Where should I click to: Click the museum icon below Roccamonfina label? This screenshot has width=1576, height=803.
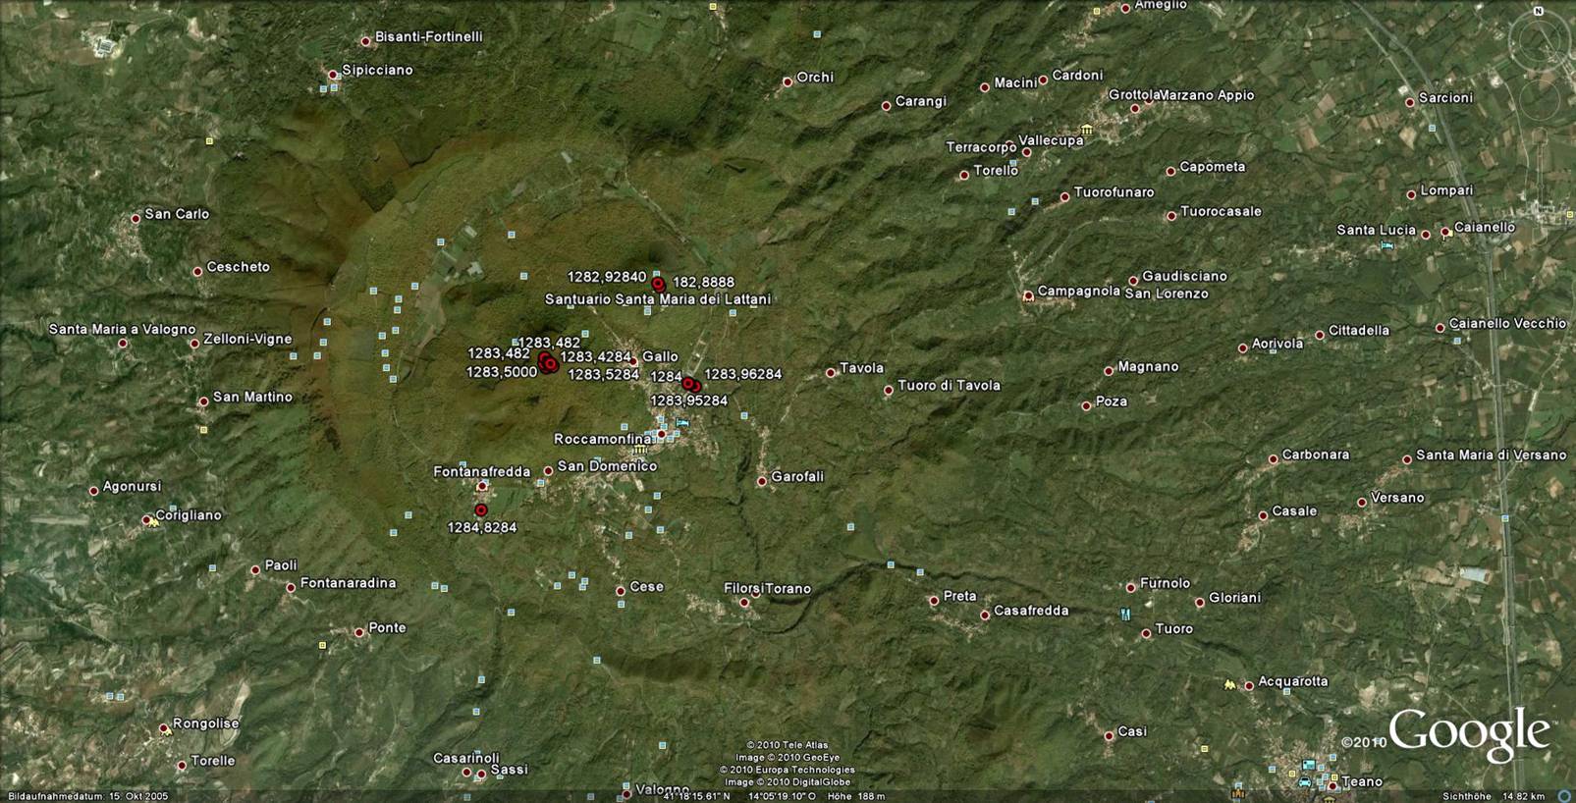pyautogui.click(x=639, y=449)
